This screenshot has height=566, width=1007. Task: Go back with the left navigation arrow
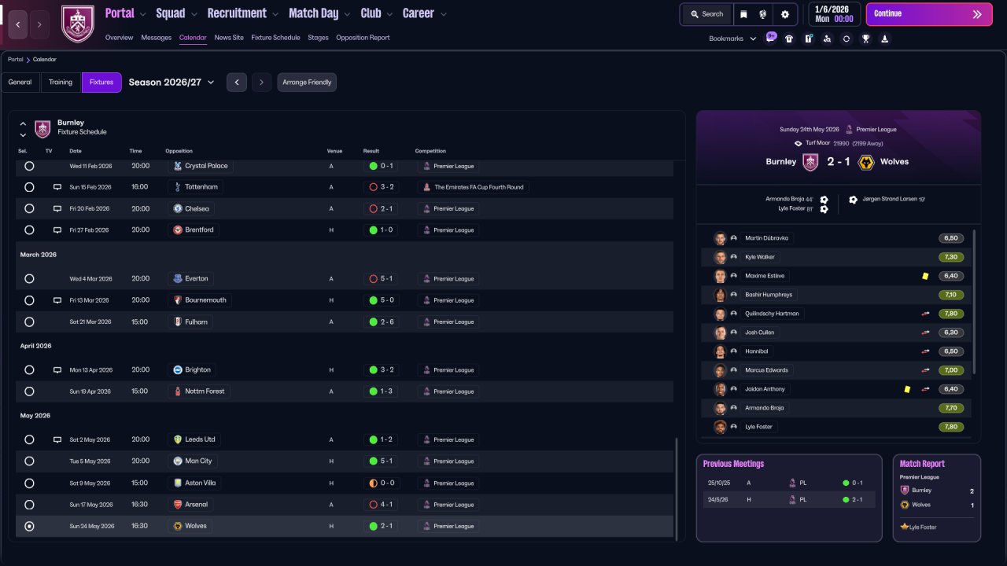(x=18, y=24)
